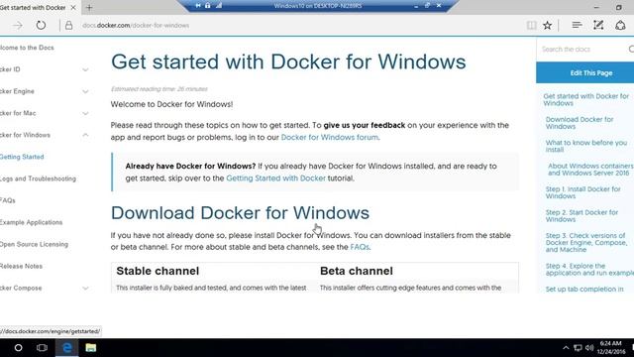
Task: Jump to Download Docker for Windows section
Action: coord(580,123)
